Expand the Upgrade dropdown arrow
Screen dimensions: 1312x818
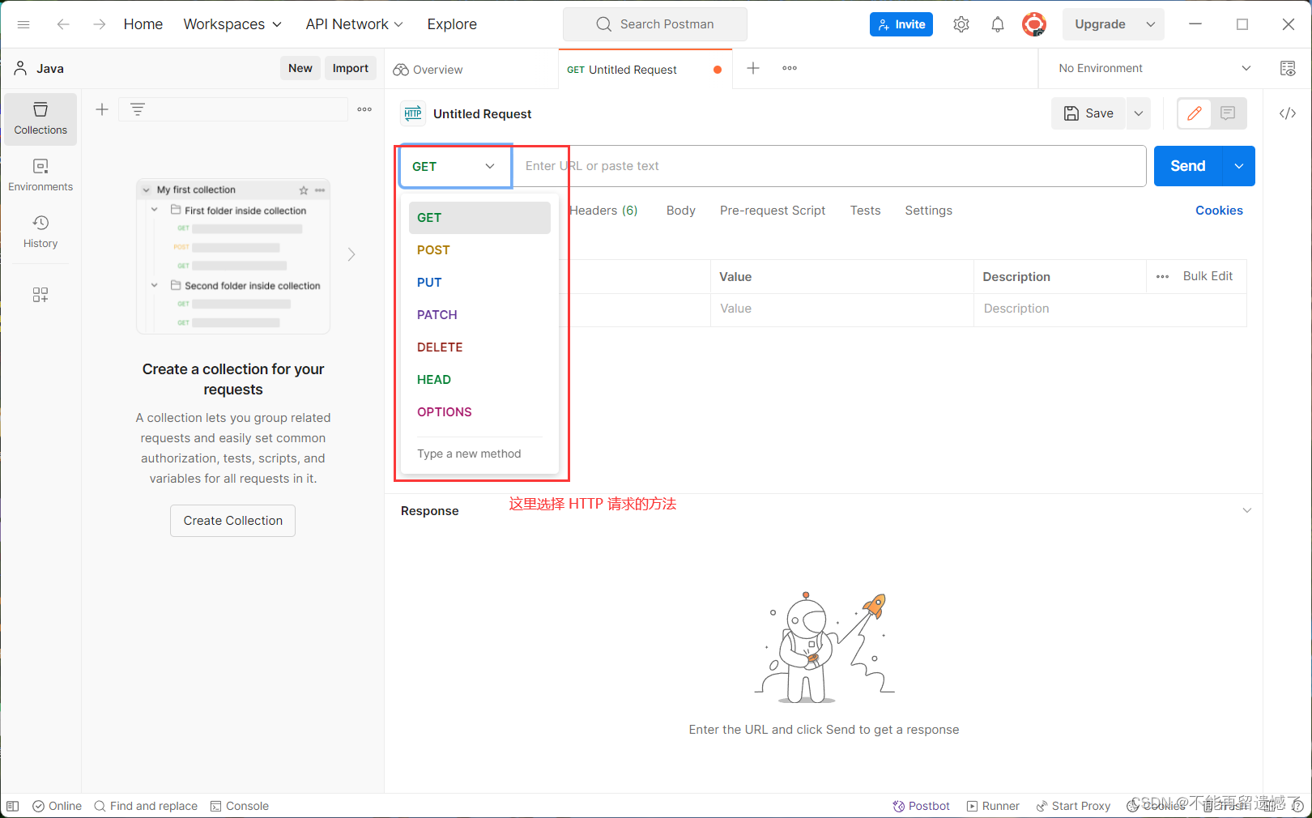(1151, 24)
